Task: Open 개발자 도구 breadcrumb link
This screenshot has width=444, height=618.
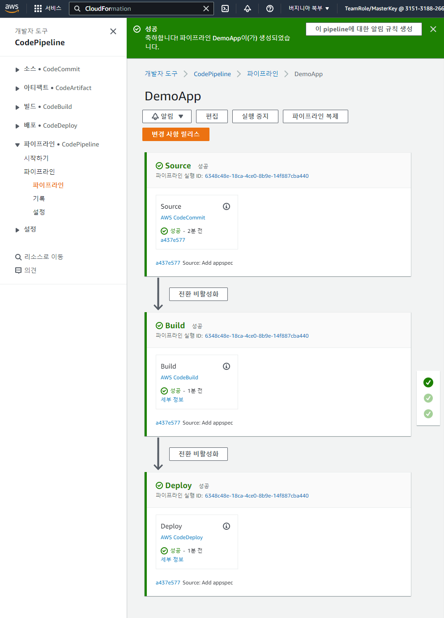Action: coord(161,74)
